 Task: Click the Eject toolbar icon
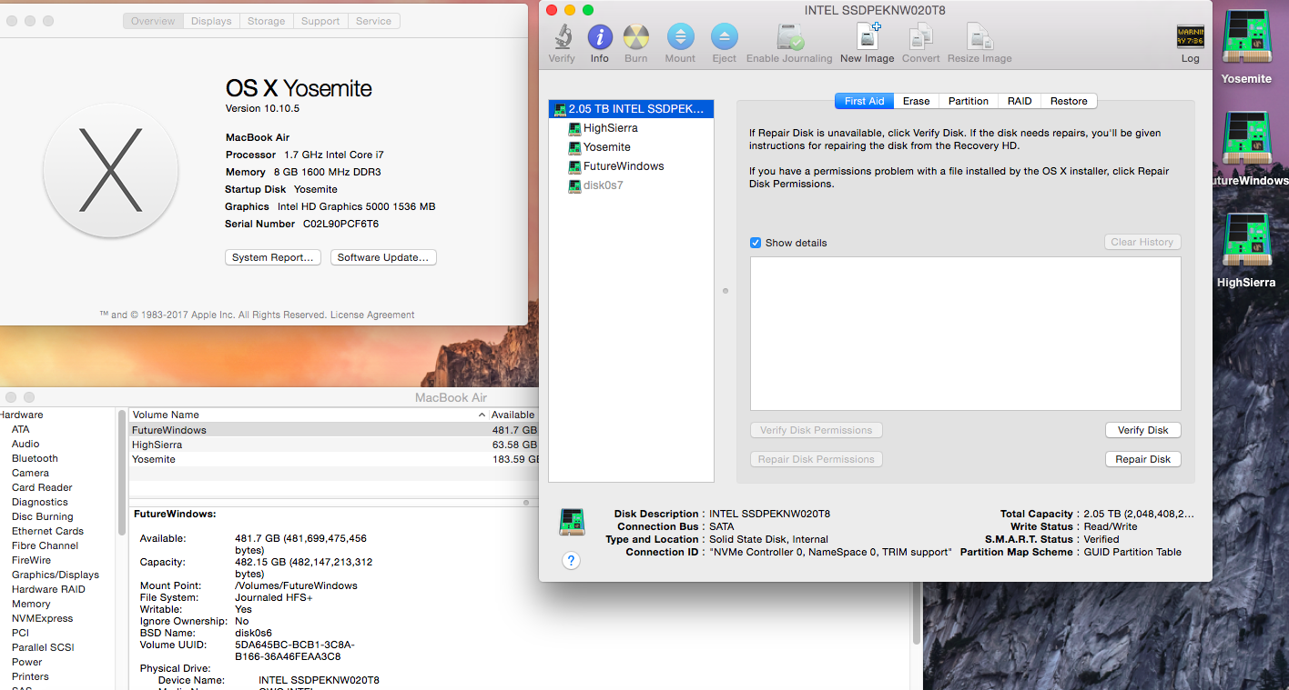click(x=725, y=37)
